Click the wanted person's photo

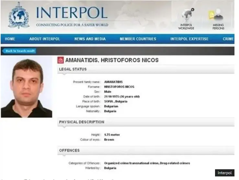(27, 87)
